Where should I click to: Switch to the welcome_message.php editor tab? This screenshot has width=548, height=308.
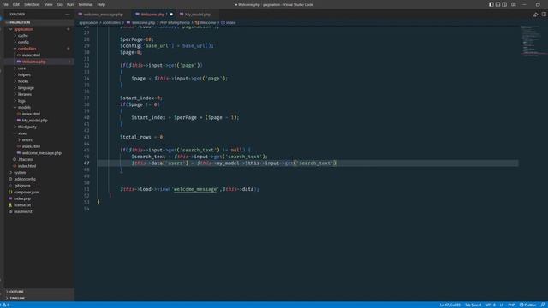coord(103,15)
